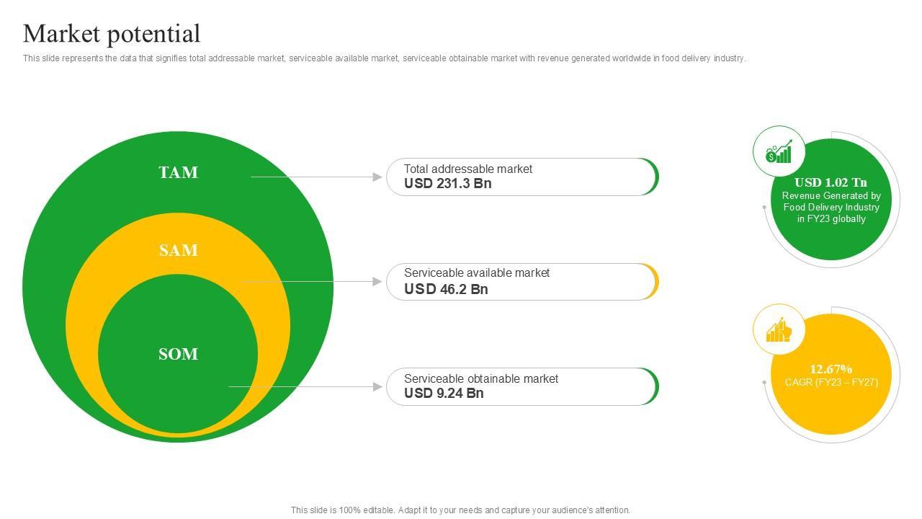The height and width of the screenshot is (519, 922).
Task: Click the arrowhead pointing to Total addressable market
Action: coord(377,177)
